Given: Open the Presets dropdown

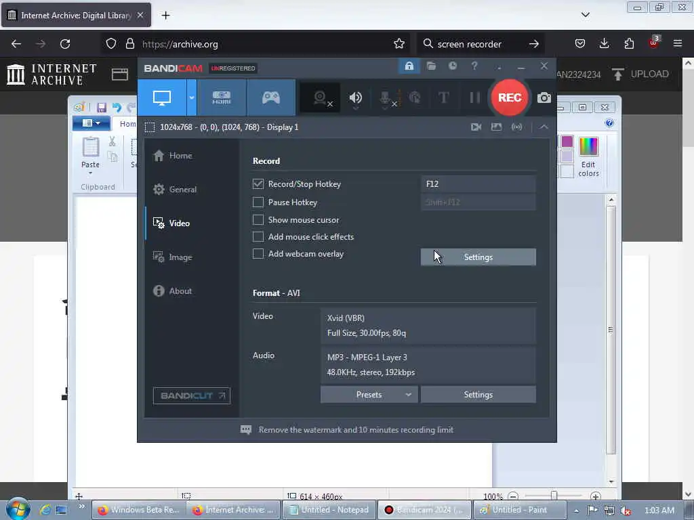Looking at the screenshot, I should coord(369,395).
